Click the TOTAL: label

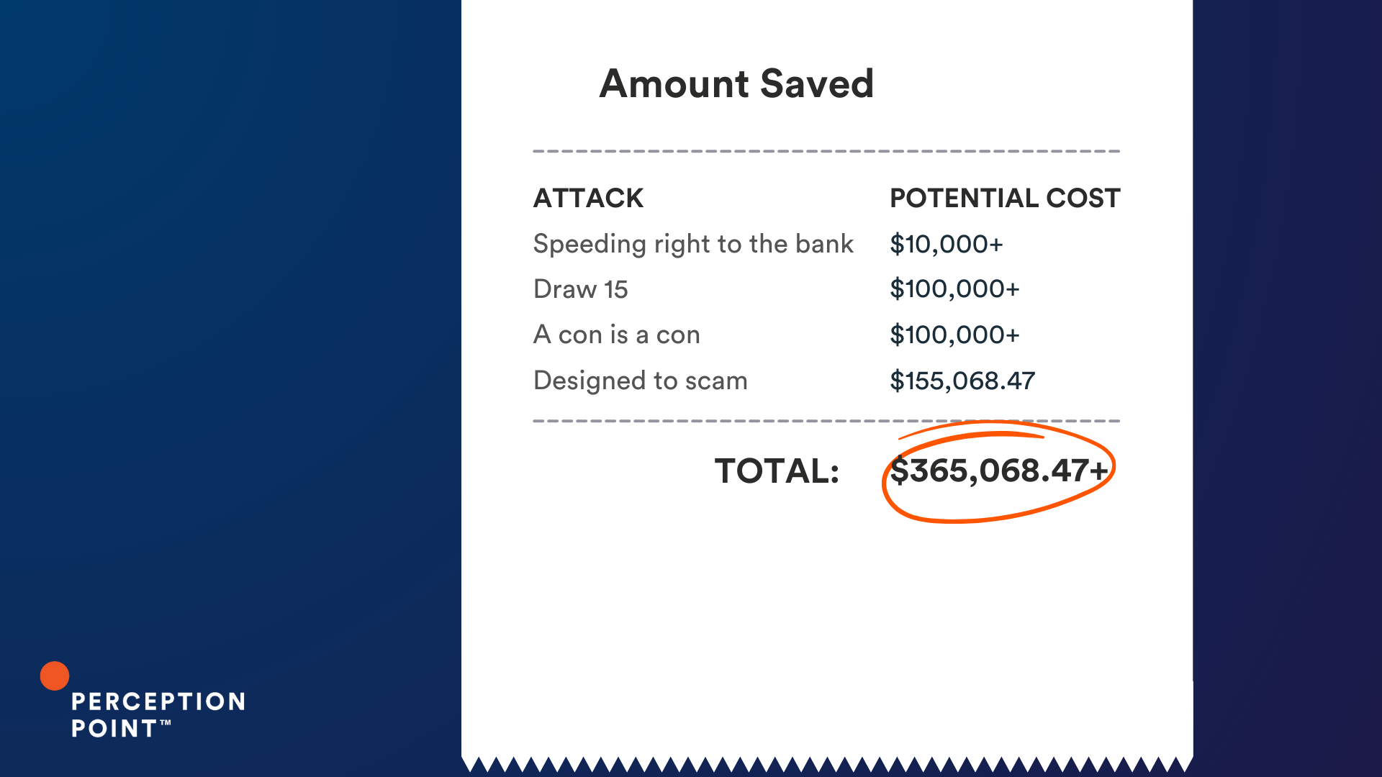pos(777,471)
